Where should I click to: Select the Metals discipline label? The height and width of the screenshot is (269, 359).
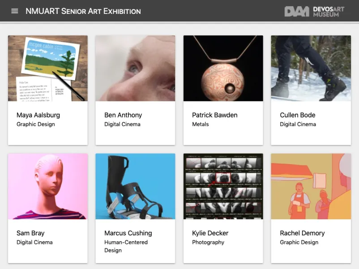(x=200, y=124)
